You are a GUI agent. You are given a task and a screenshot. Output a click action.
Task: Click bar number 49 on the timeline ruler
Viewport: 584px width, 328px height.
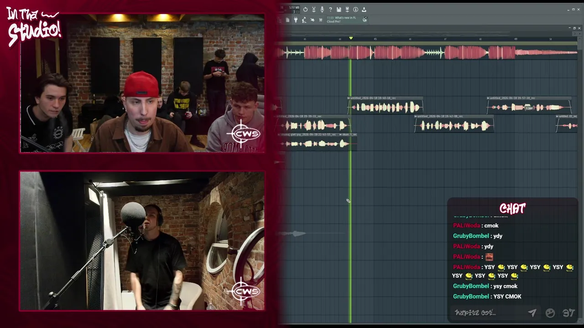tap(516, 39)
